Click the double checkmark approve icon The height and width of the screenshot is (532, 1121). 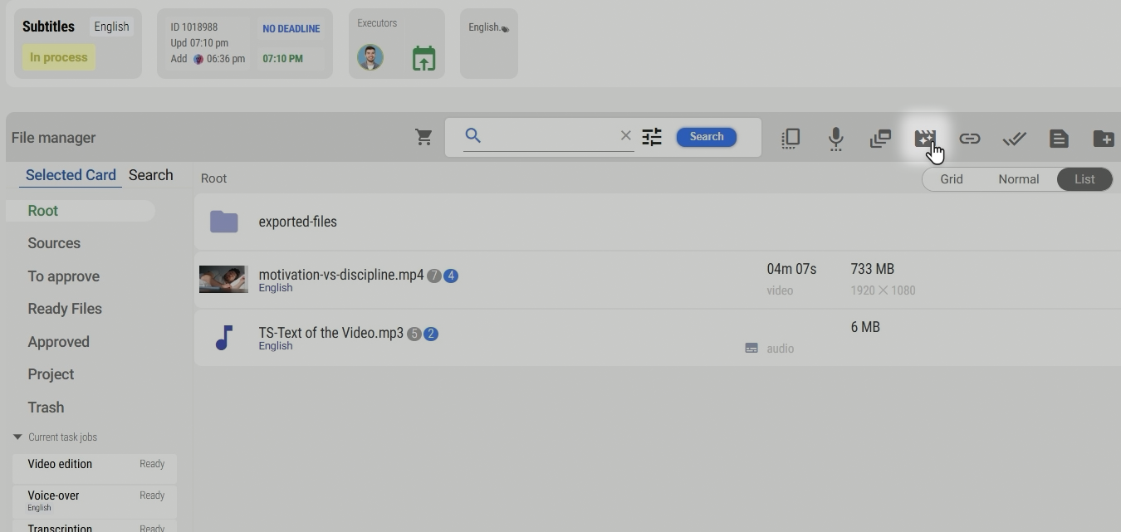point(1014,139)
